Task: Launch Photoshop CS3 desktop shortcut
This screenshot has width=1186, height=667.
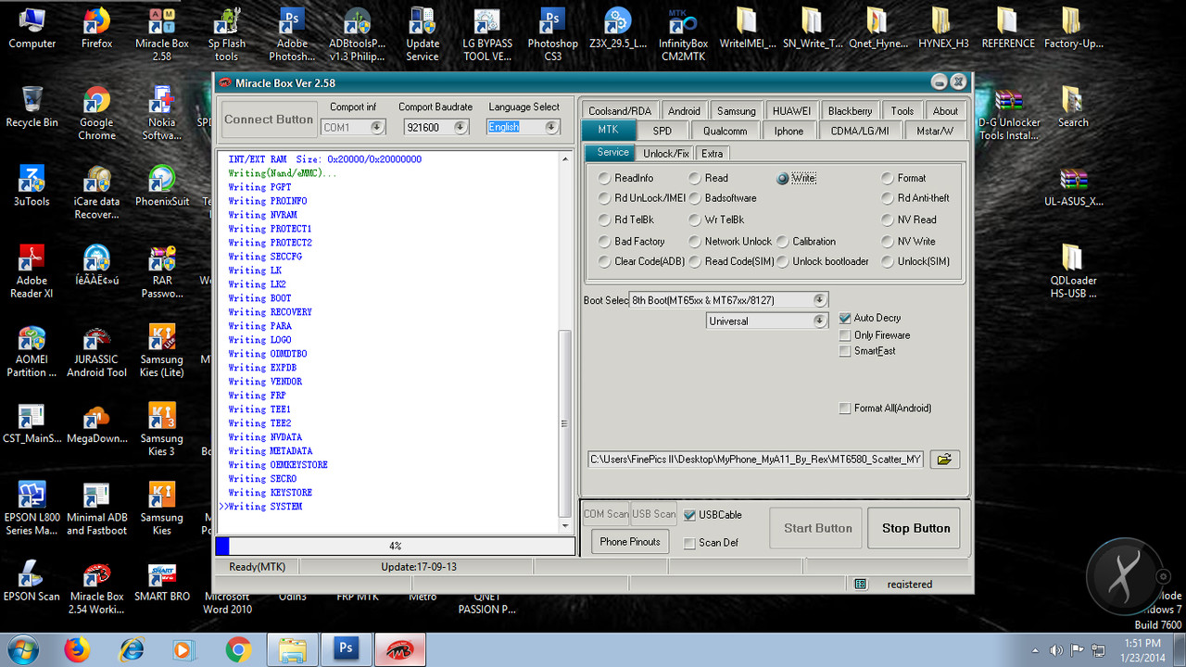Action: point(553,34)
